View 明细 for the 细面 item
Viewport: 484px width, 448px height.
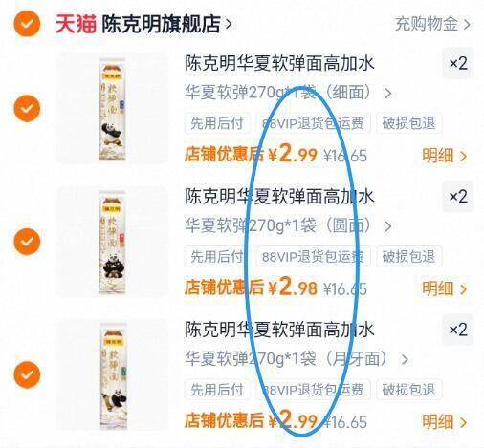click(444, 156)
